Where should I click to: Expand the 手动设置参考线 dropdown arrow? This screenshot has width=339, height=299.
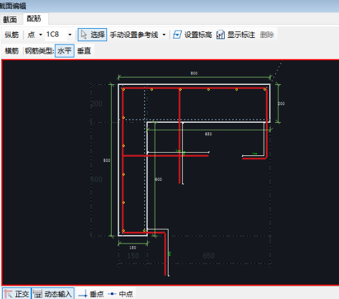tap(164, 35)
